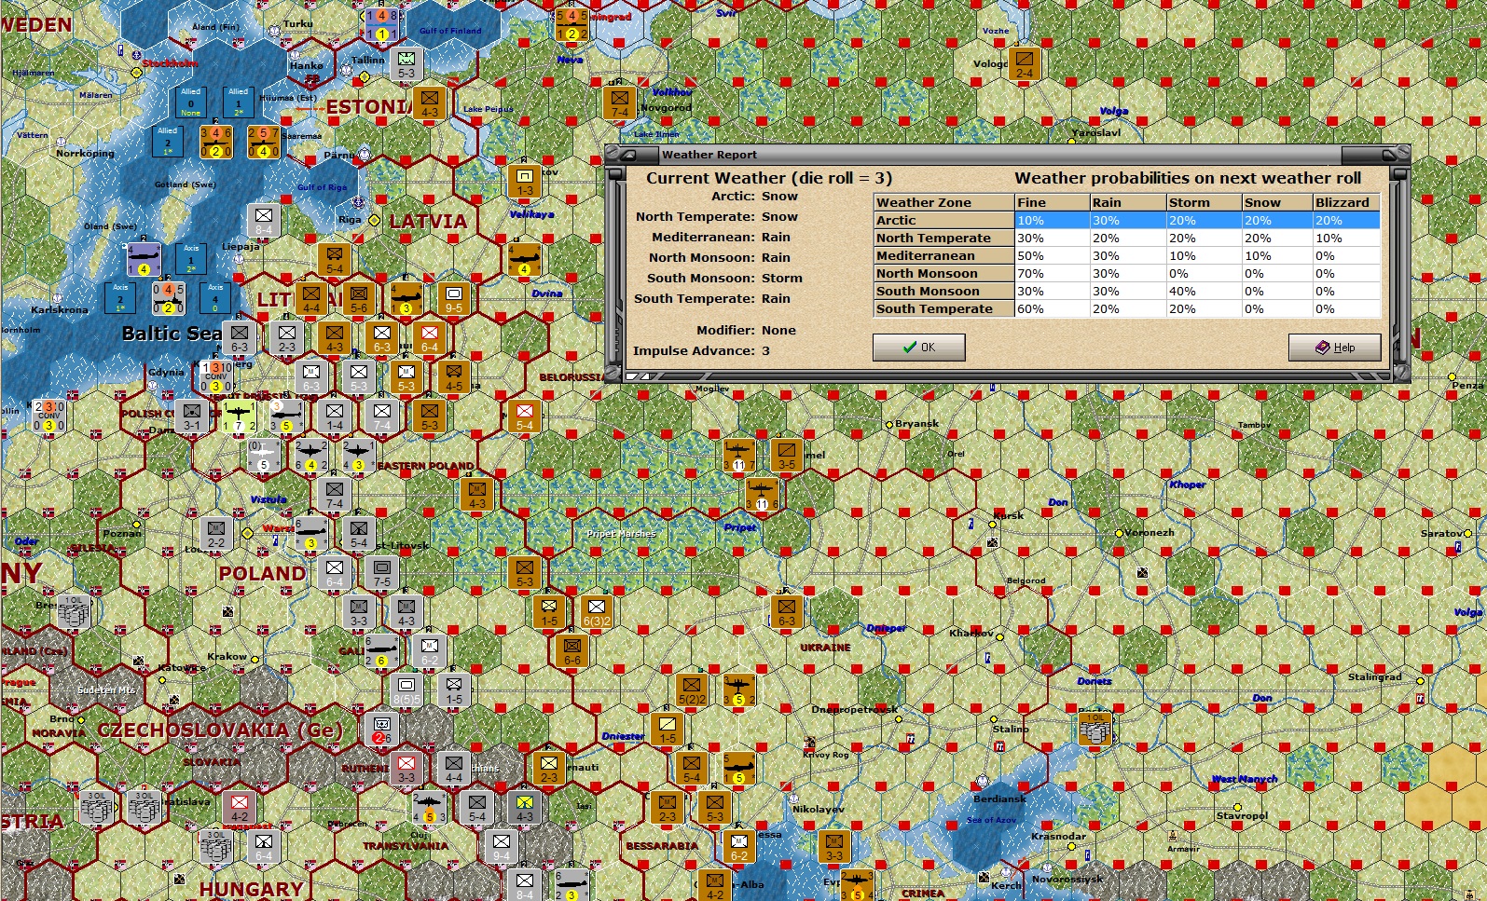Click the Storm column header
Viewport: 1487px width, 901px height.
tap(1204, 202)
